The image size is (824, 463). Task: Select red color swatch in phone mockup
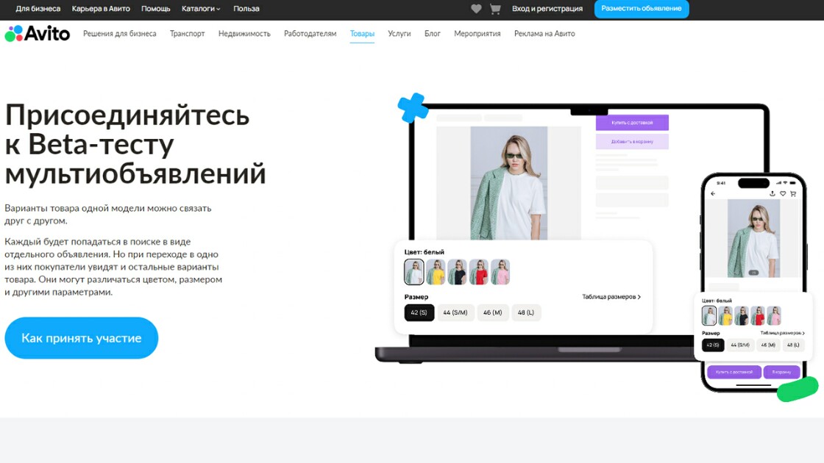point(758,315)
